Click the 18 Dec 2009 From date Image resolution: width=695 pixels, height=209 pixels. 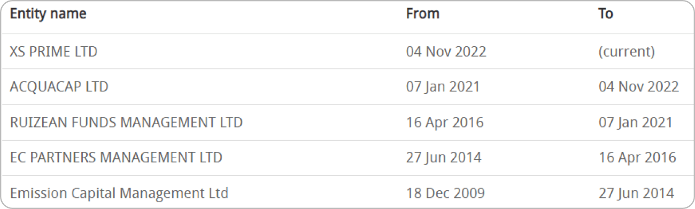445,193
